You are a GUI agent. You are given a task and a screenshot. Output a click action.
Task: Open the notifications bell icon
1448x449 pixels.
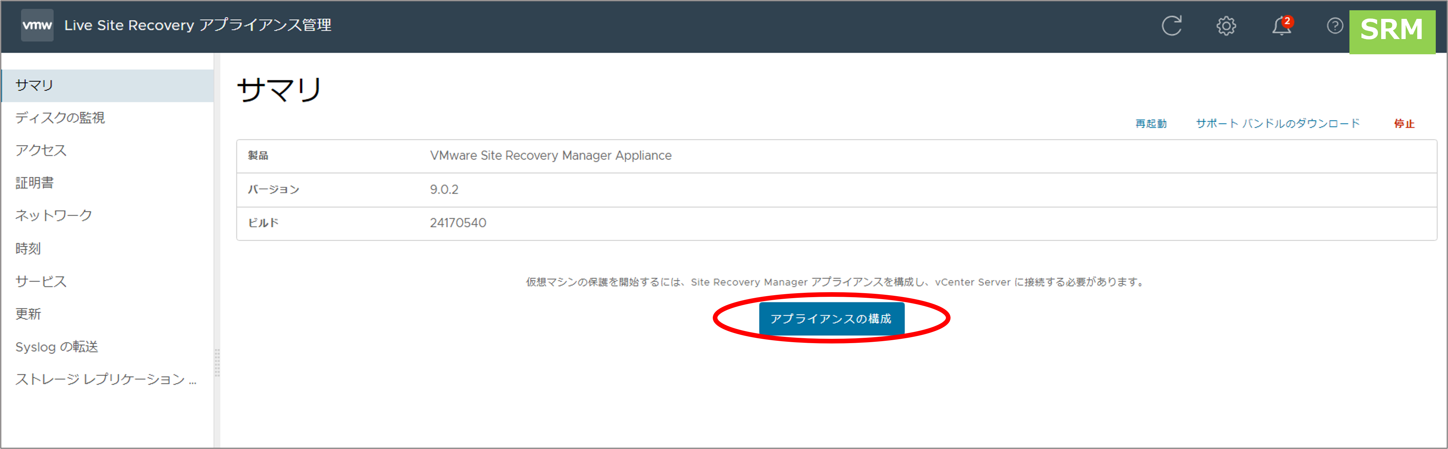pos(1282,25)
